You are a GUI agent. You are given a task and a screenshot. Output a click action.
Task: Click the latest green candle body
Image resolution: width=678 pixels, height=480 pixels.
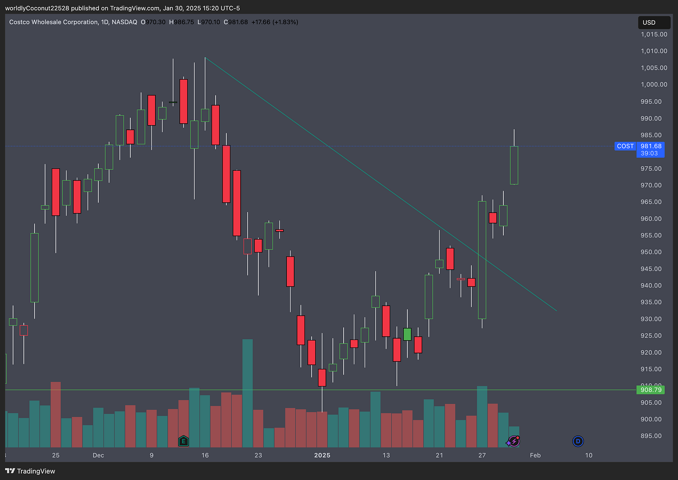point(514,165)
